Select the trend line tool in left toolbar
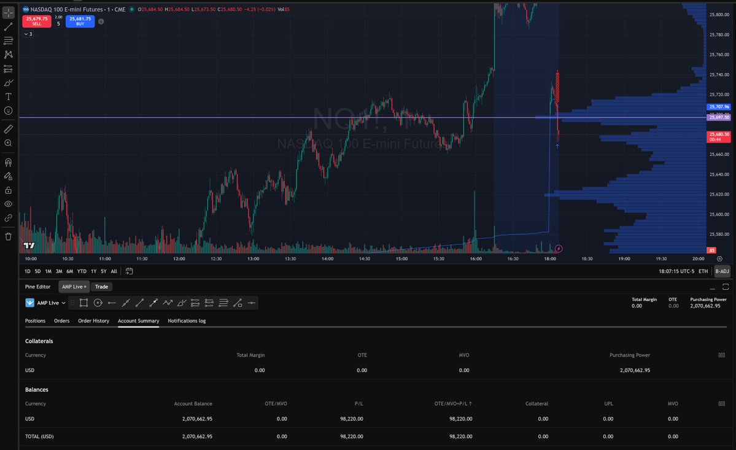This screenshot has width=736, height=450. point(9,27)
